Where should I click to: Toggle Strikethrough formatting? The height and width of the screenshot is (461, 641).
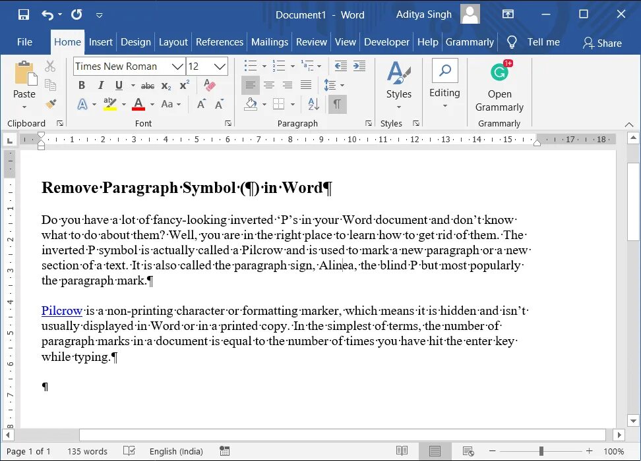(x=148, y=86)
